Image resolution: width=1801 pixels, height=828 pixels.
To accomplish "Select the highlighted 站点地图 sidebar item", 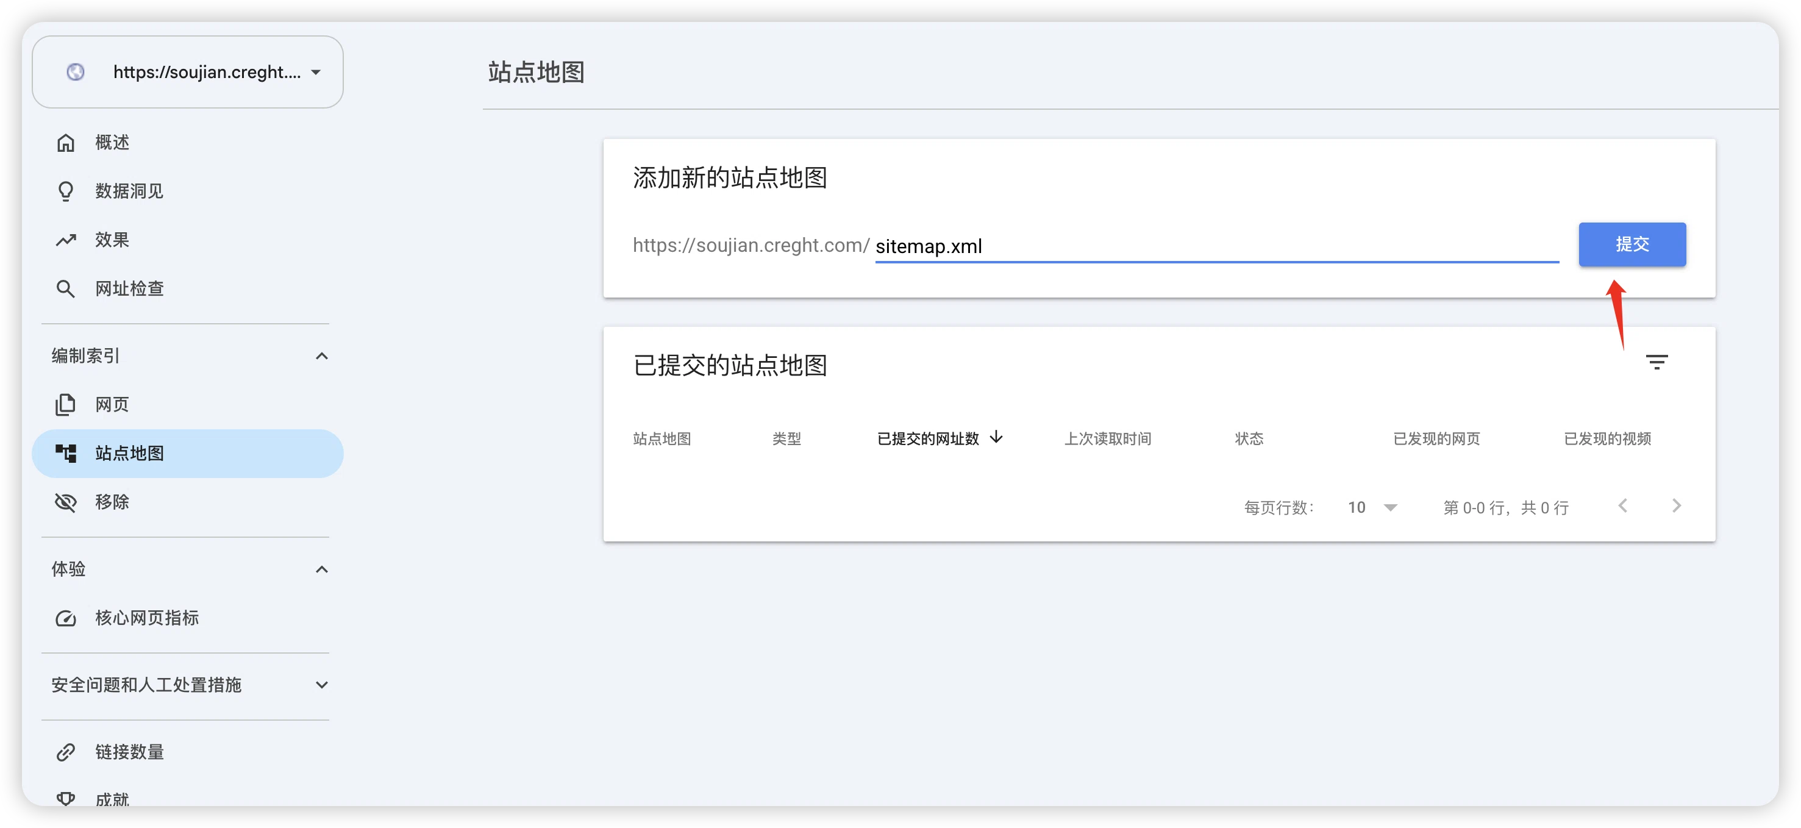I will (x=187, y=453).
